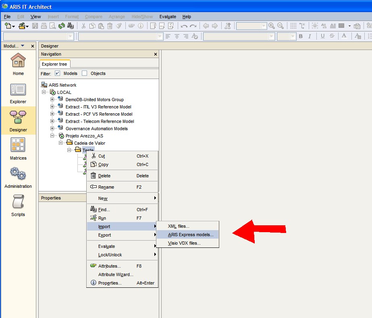Click the Open toolbar icon
Image resolution: width=372 pixels, height=318 pixels.
(x=22, y=26)
